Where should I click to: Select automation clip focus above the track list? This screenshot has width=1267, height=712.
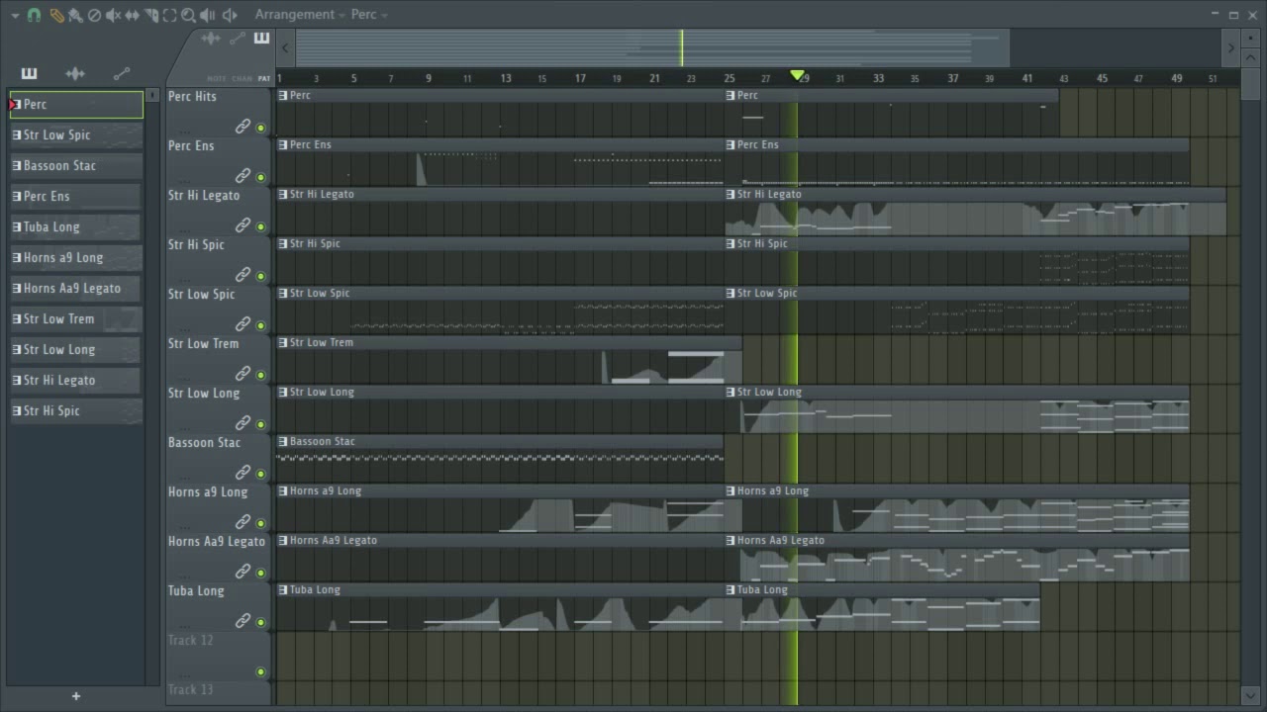pyautogui.click(x=238, y=39)
